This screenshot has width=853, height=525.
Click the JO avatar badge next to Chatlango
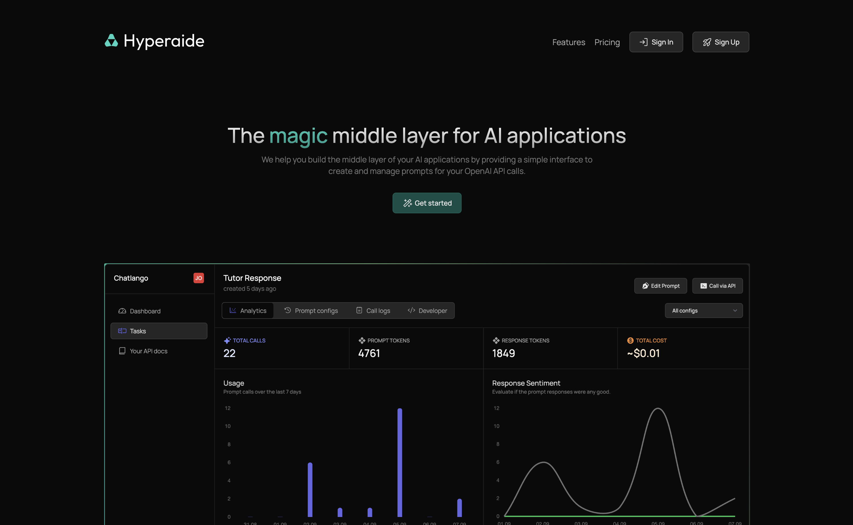198,278
